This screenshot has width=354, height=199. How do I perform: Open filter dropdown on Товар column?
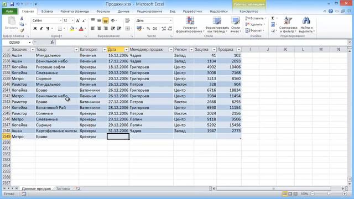pos(76,49)
